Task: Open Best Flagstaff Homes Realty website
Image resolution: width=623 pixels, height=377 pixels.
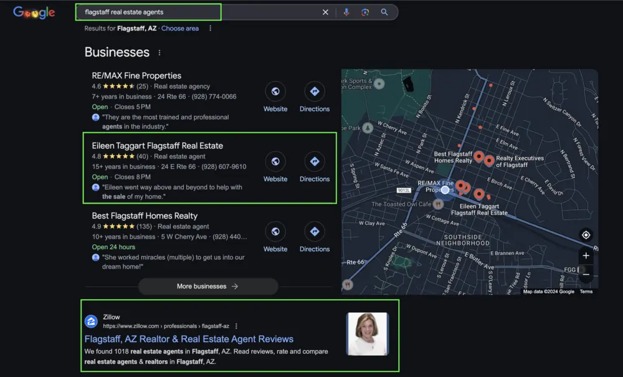Action: coord(275,232)
